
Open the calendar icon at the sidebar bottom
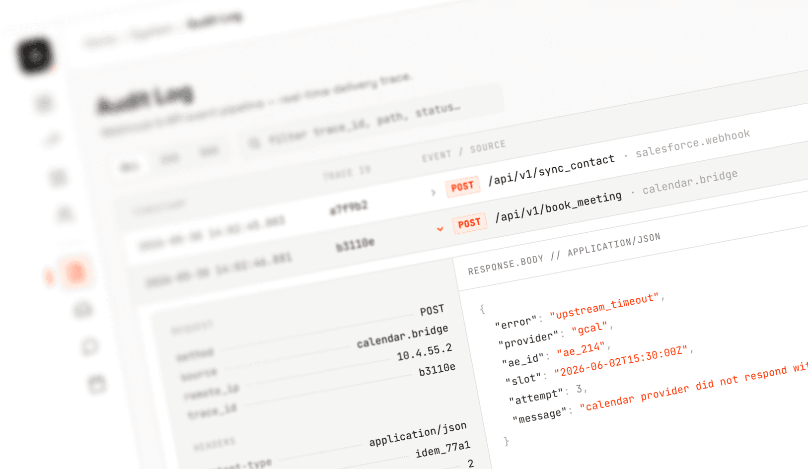tap(96, 384)
